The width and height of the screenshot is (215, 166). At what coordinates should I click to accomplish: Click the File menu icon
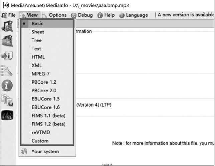point(4,15)
